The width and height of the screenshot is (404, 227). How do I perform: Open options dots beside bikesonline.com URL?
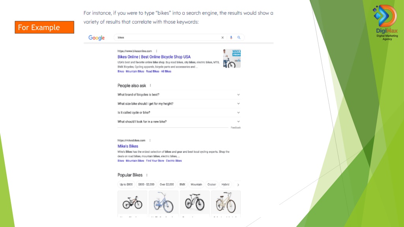[156, 51]
